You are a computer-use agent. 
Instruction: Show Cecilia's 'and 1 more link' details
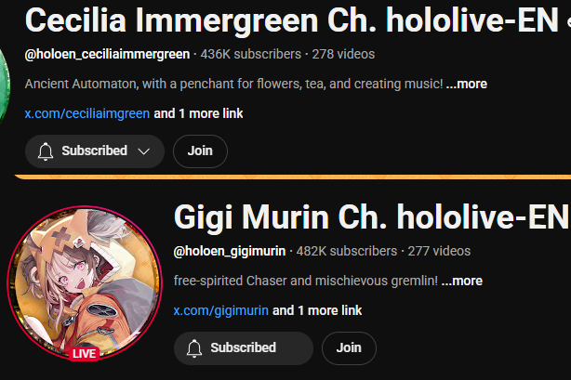[x=198, y=113]
